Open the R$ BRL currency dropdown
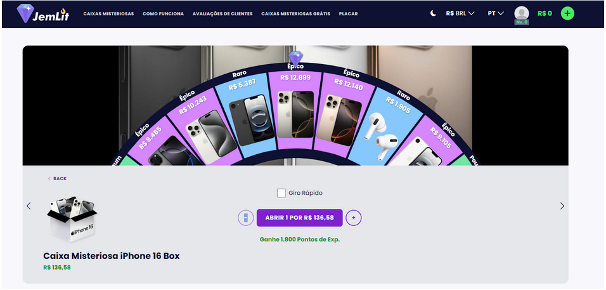The image size is (606, 290). click(x=460, y=13)
